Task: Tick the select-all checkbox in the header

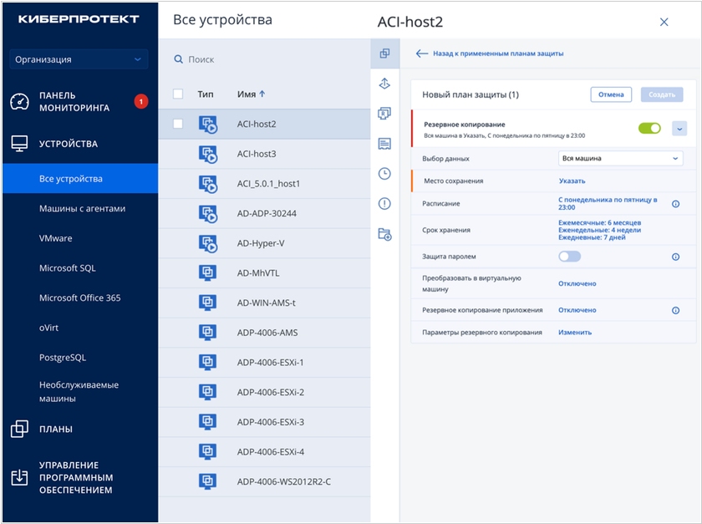Action: click(178, 94)
